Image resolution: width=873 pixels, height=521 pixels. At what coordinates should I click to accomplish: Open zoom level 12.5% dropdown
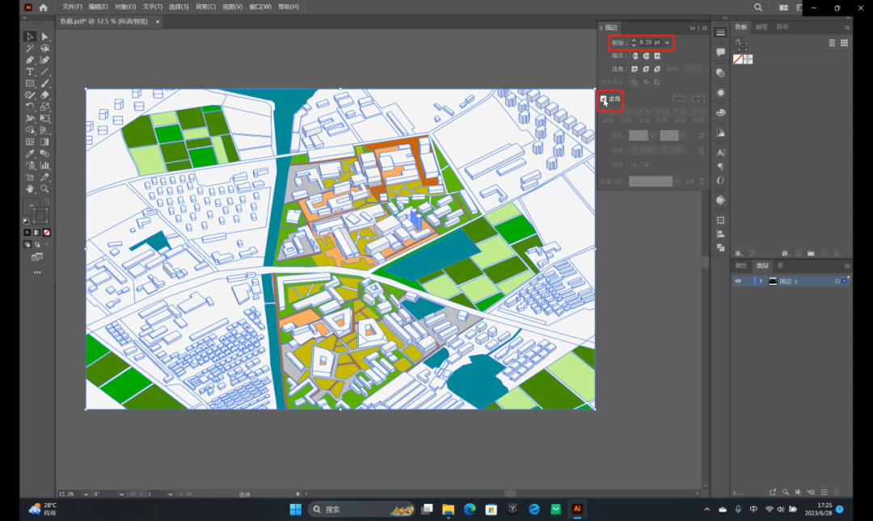86,494
